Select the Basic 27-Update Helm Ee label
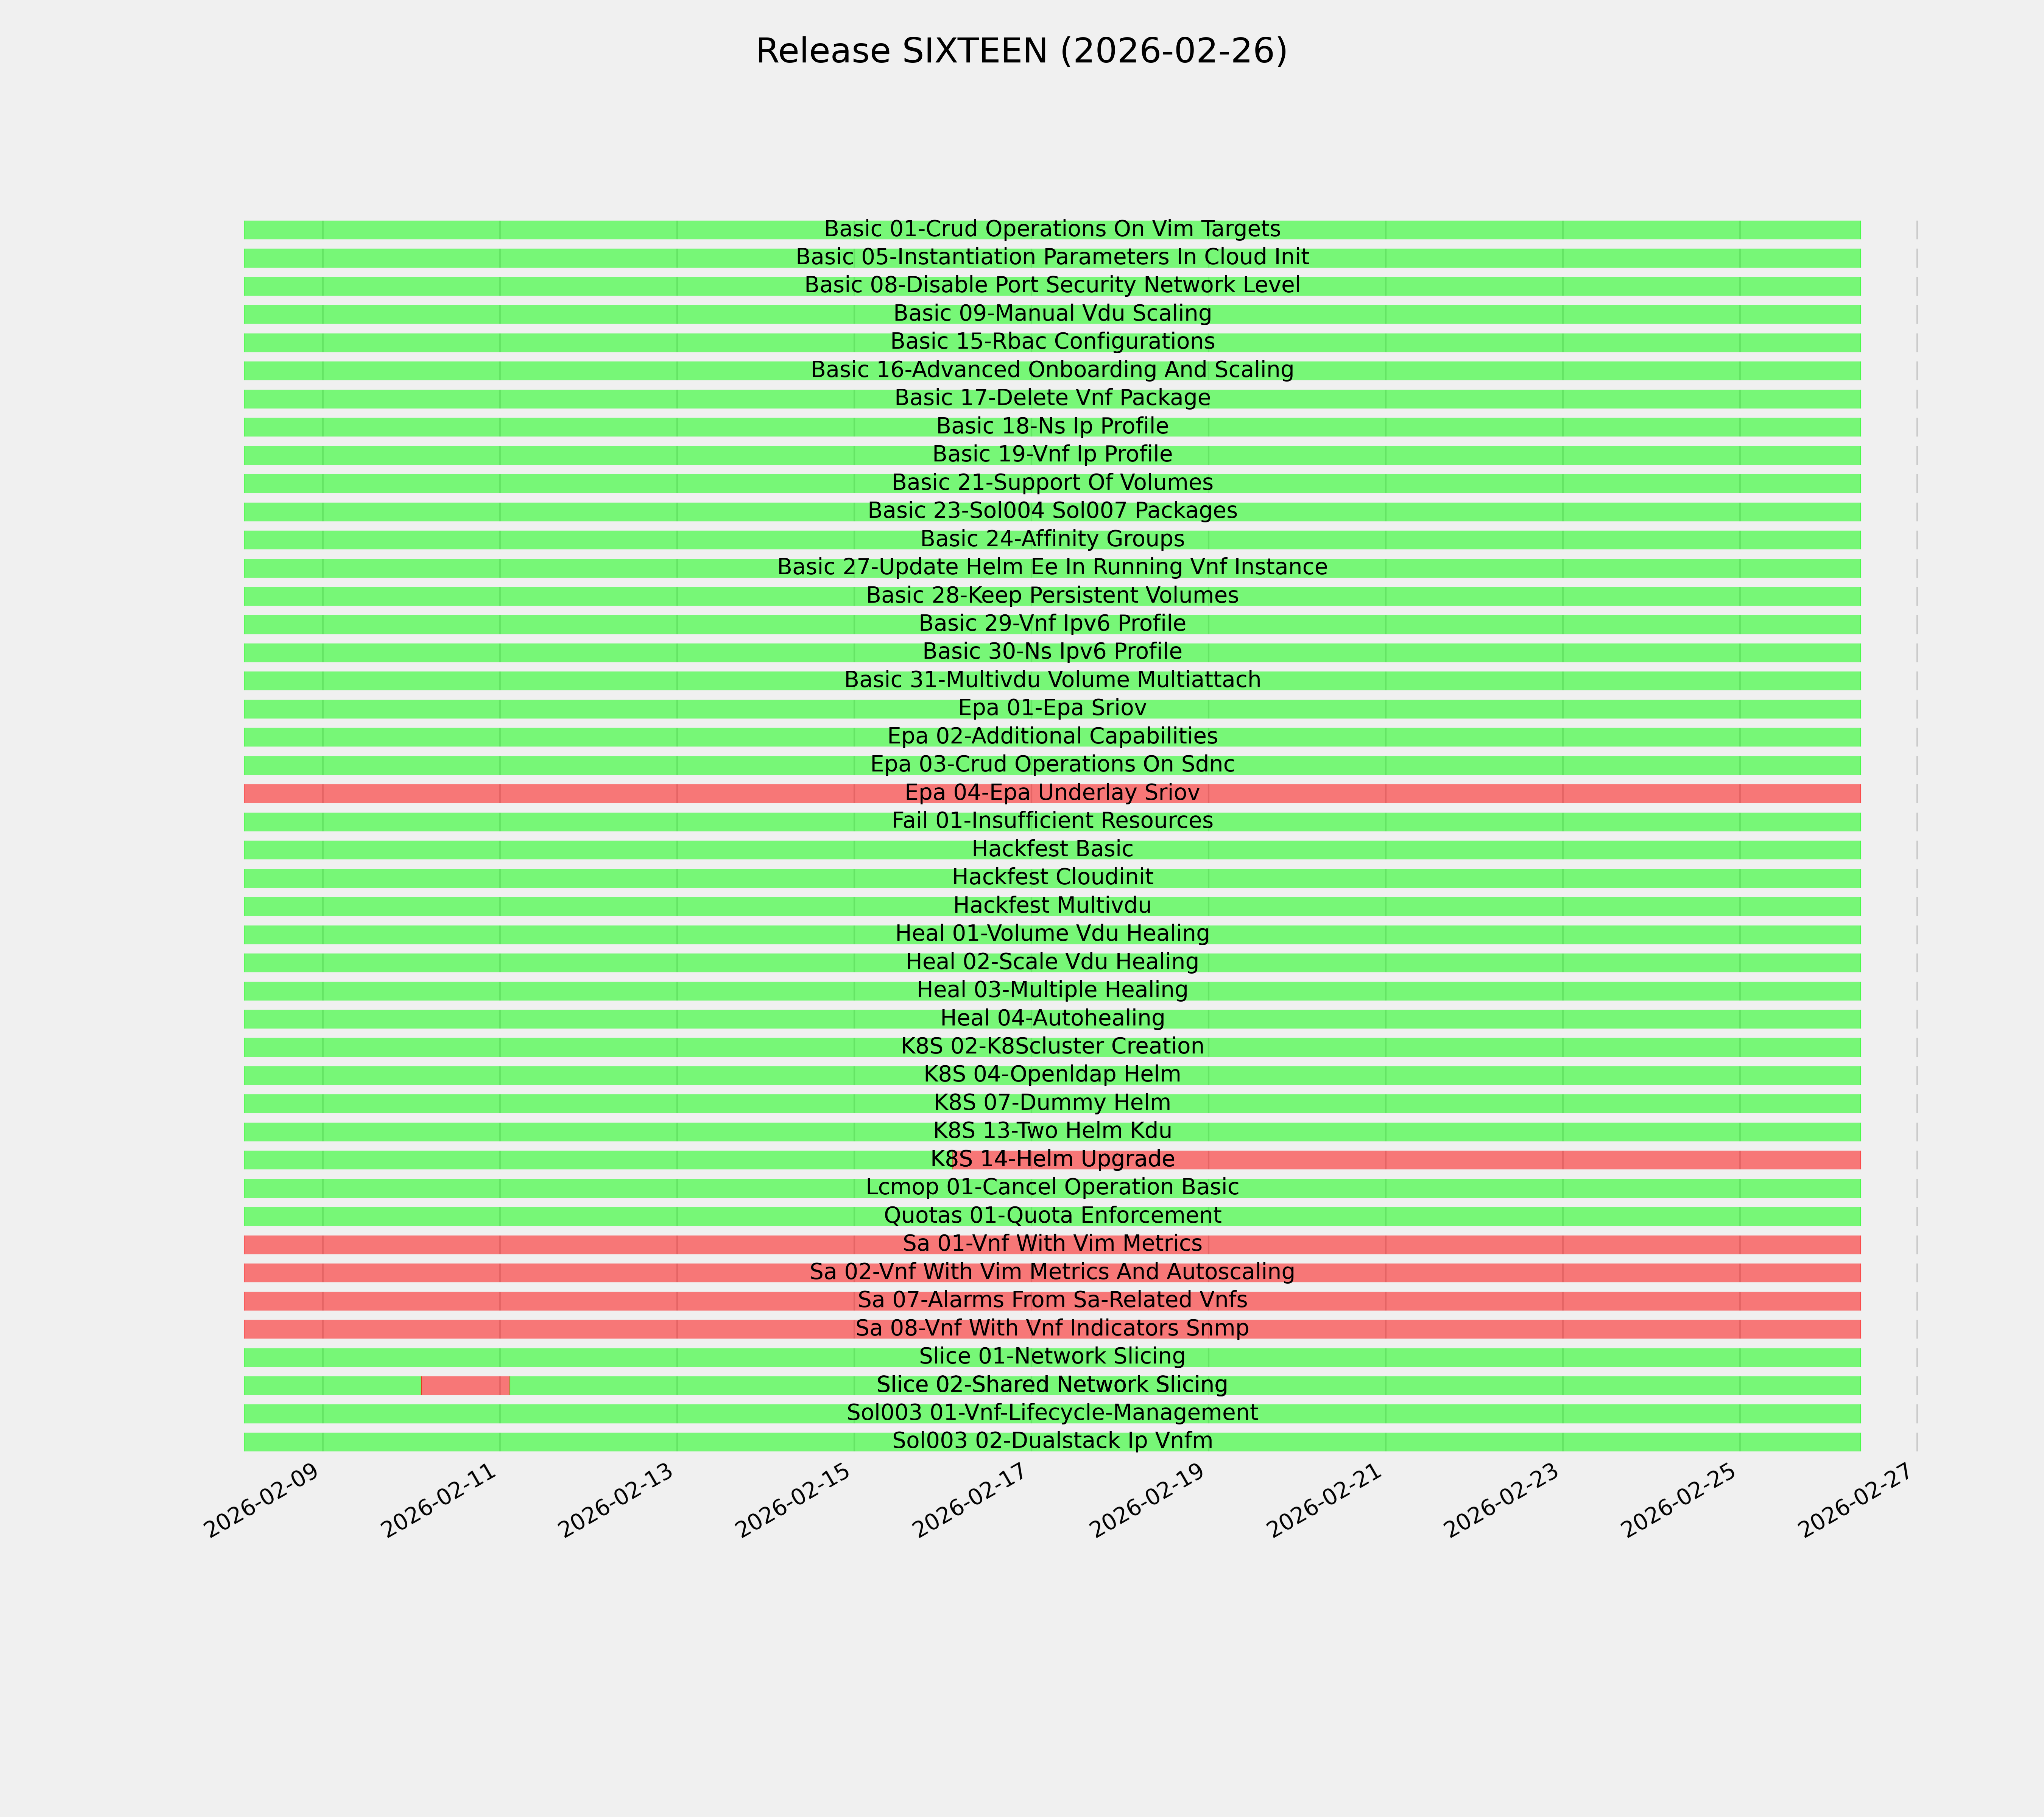The image size is (2044, 1817). 1052,567
